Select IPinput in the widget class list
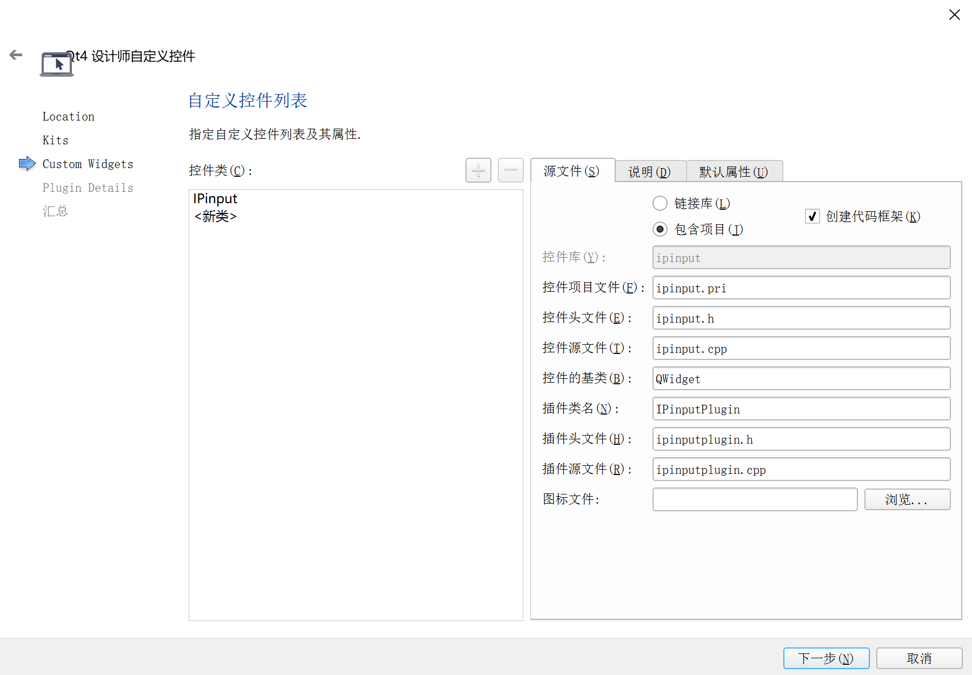This screenshot has height=675, width=972. [215, 198]
